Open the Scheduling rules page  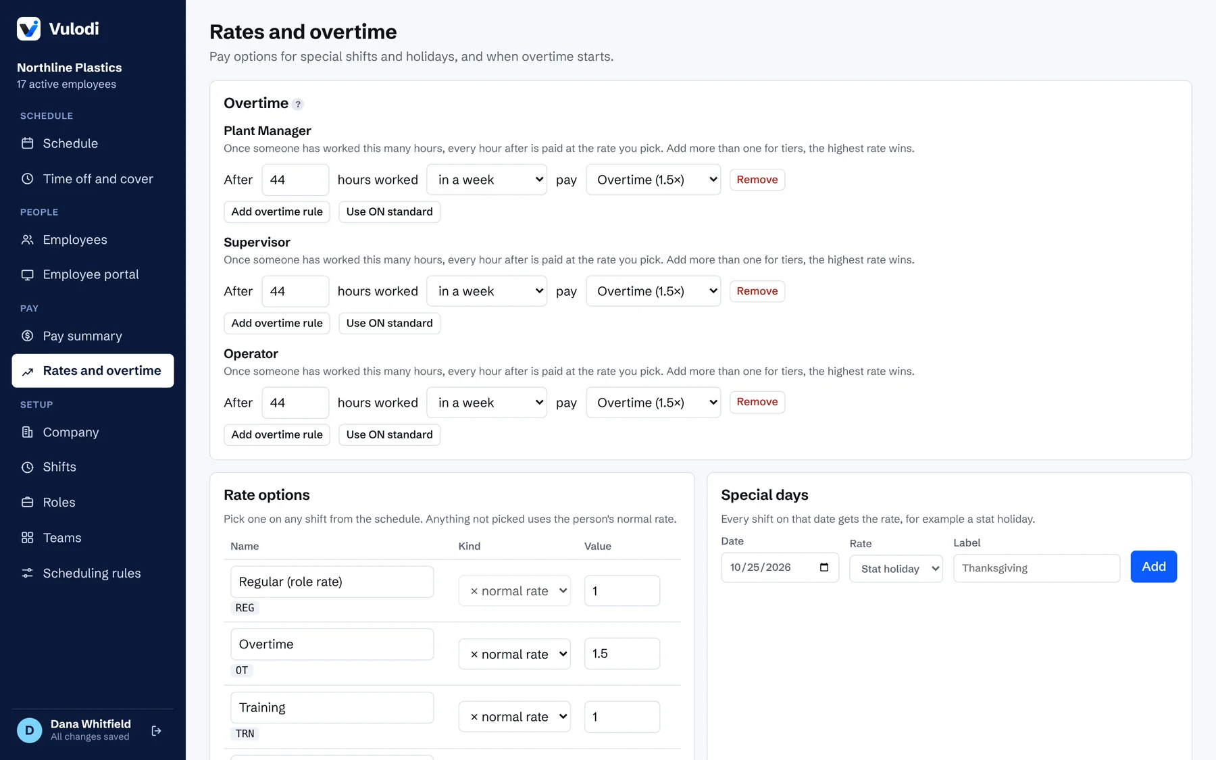coord(93,574)
